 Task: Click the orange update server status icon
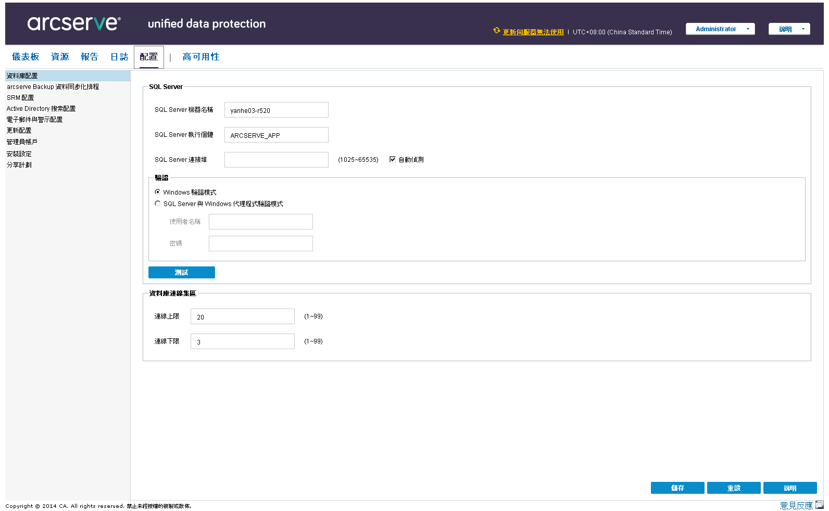[x=497, y=31]
